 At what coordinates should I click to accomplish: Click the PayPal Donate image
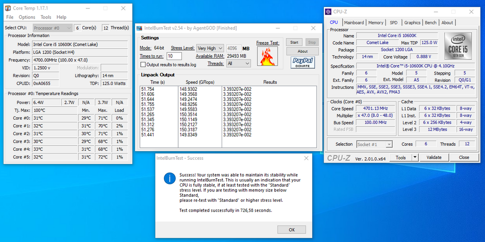[303, 62]
